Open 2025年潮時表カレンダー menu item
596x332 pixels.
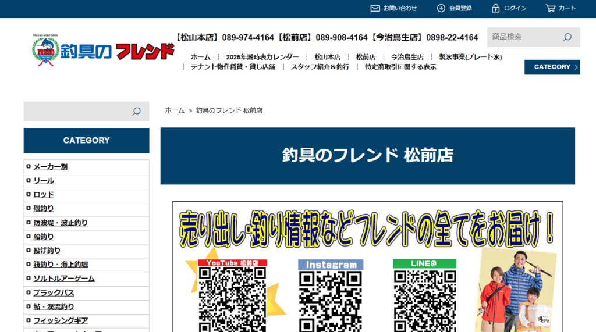click(x=262, y=57)
